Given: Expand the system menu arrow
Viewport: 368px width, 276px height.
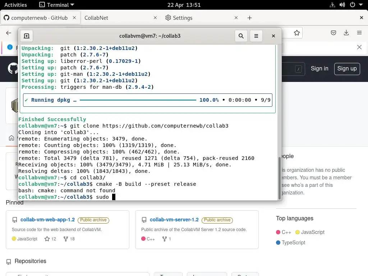Looking at the screenshot, I should coord(361,5).
